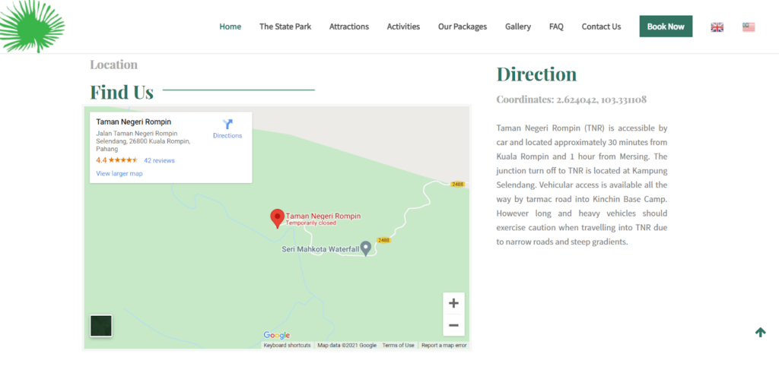
Task: Click View larger map link
Action: coord(119,174)
